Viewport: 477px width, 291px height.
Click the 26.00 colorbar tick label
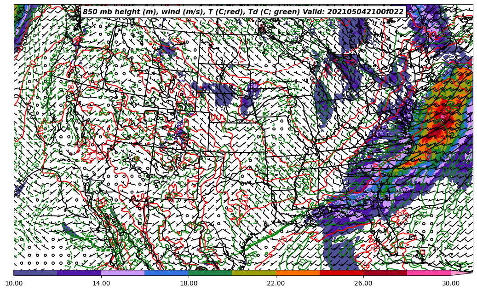click(363, 283)
